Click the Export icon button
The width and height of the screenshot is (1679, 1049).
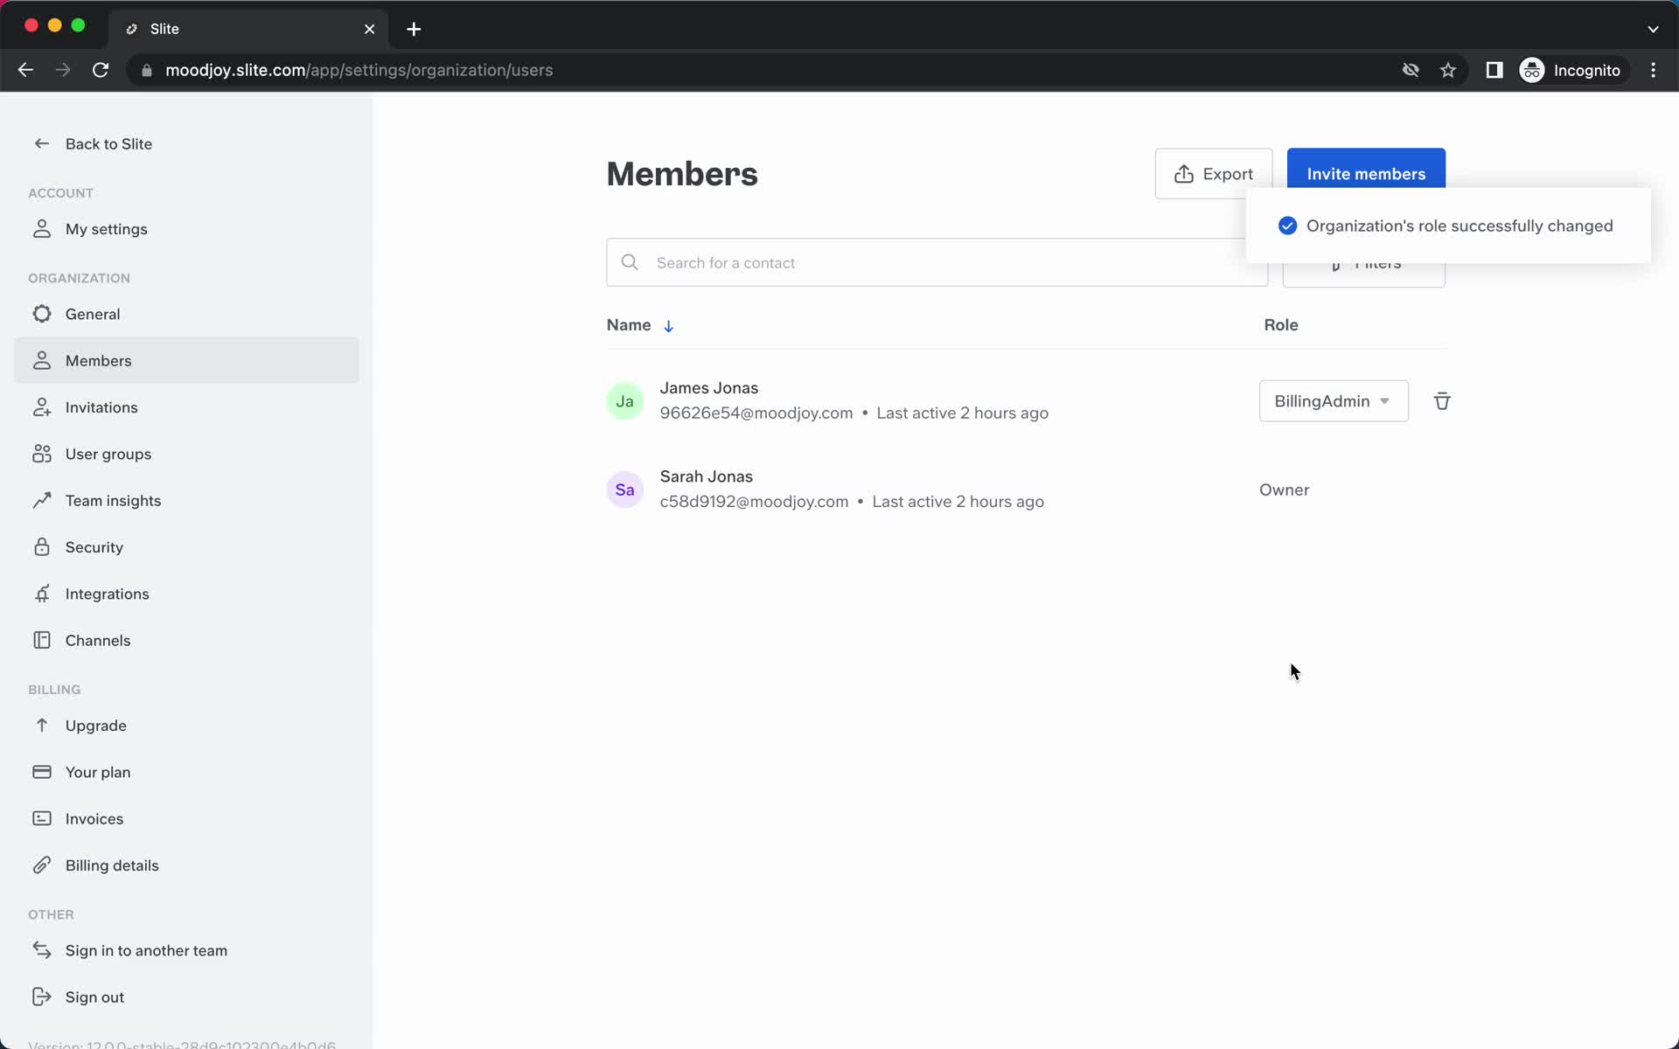pos(1183,173)
